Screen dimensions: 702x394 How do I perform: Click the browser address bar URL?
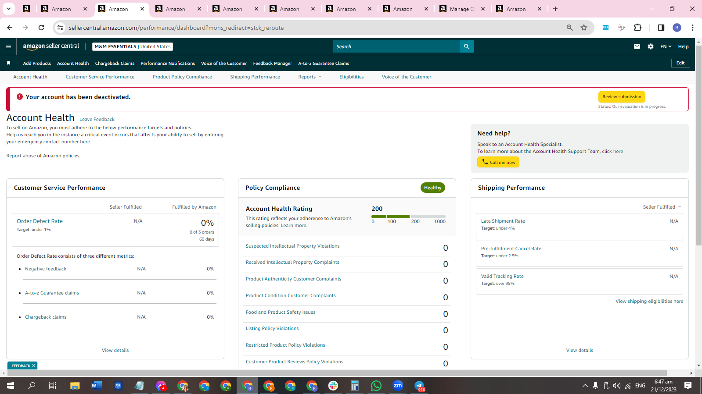[x=176, y=28]
